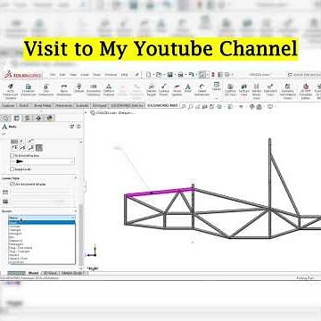Choose Triangle from the border list

[42, 230]
